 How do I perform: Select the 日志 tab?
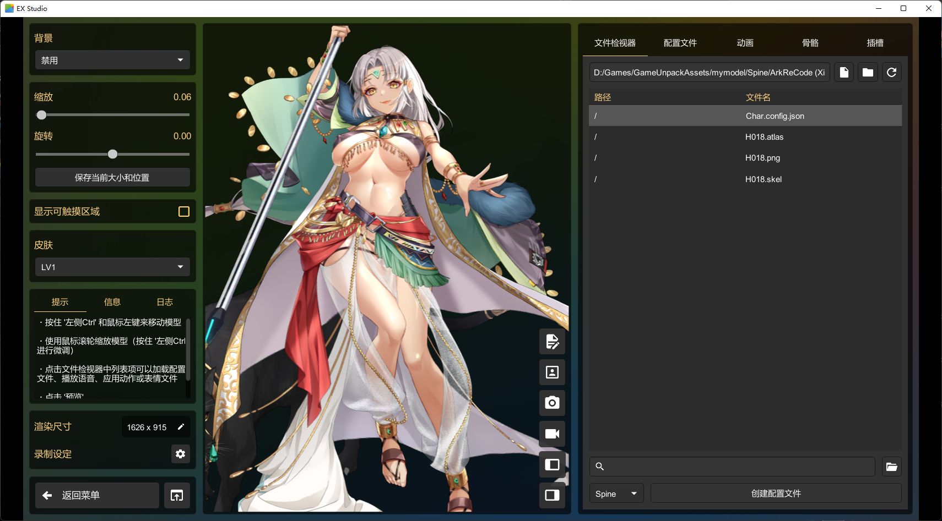(x=165, y=302)
